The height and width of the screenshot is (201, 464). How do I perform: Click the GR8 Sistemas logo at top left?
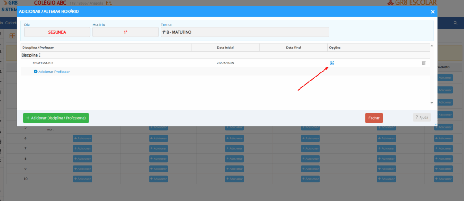pyautogui.click(x=10, y=5)
